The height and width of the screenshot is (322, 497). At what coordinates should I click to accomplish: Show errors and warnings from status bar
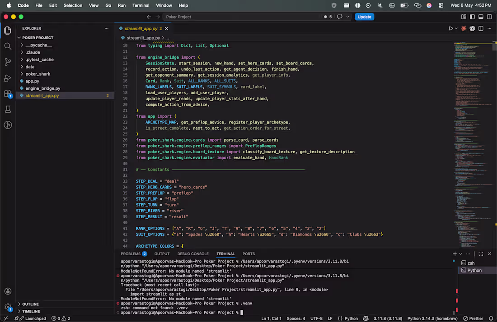[61, 318]
